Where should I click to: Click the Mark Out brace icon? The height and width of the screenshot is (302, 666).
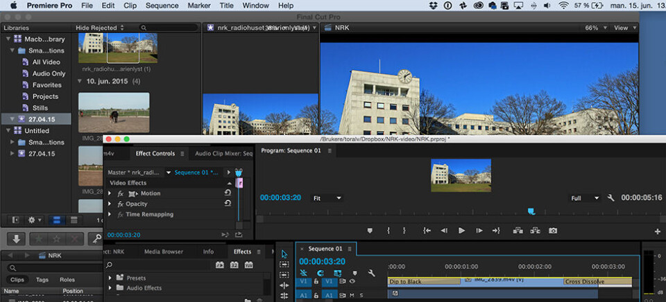coord(404,231)
